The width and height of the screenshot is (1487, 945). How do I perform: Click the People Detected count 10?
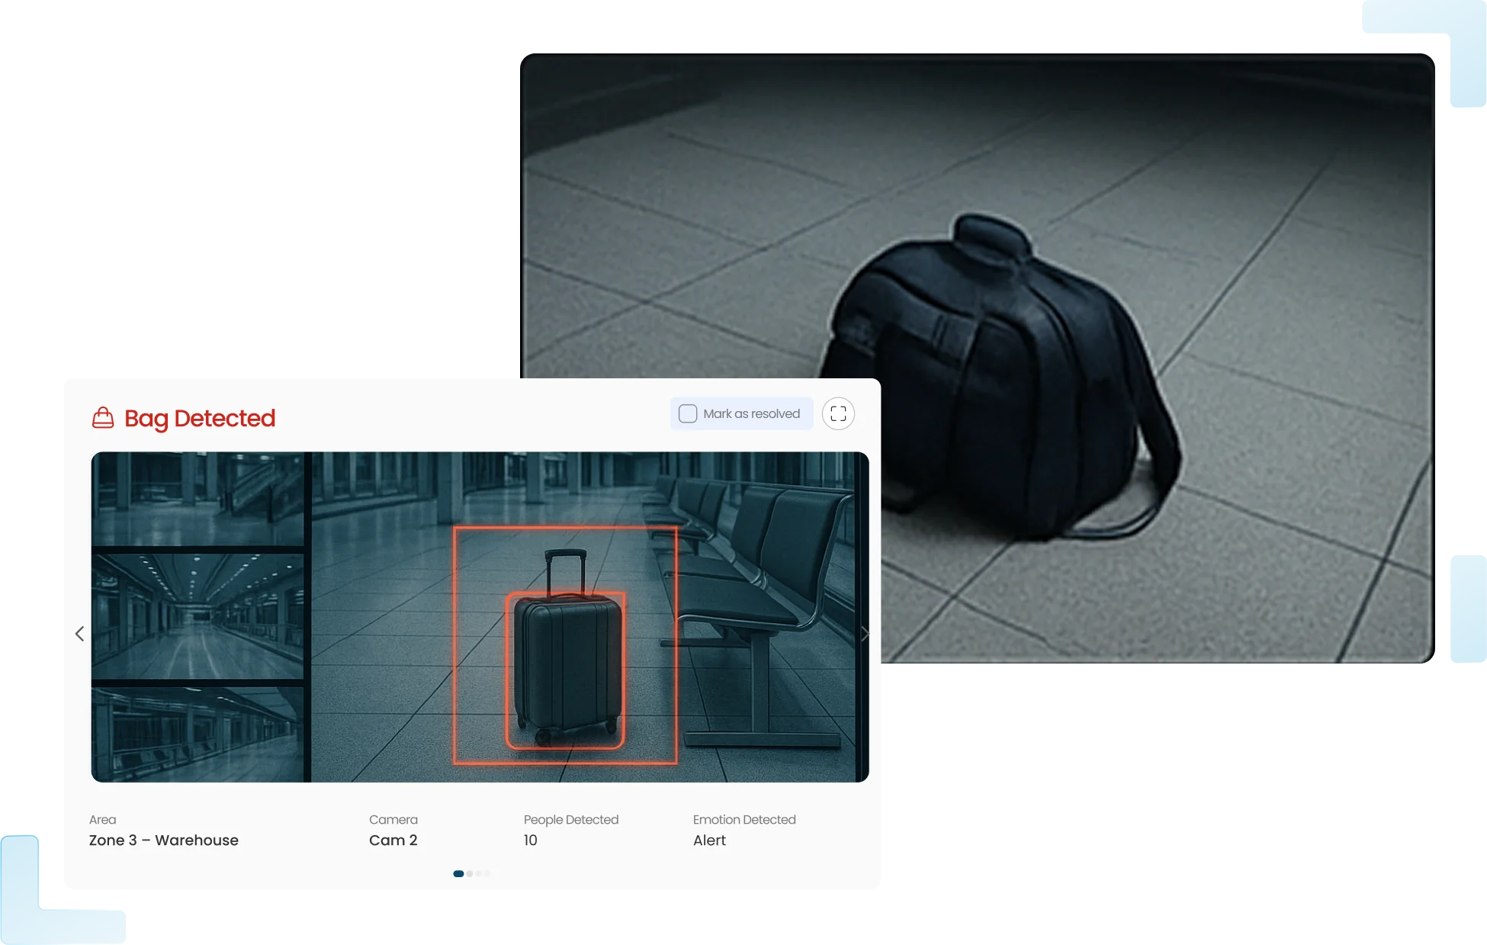point(530,840)
